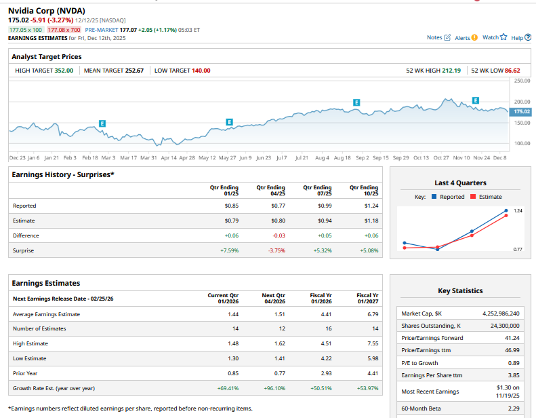This screenshot has width=536, height=418.
Task: Click the earnings 'E' marker near Nov 10
Action: [476, 100]
